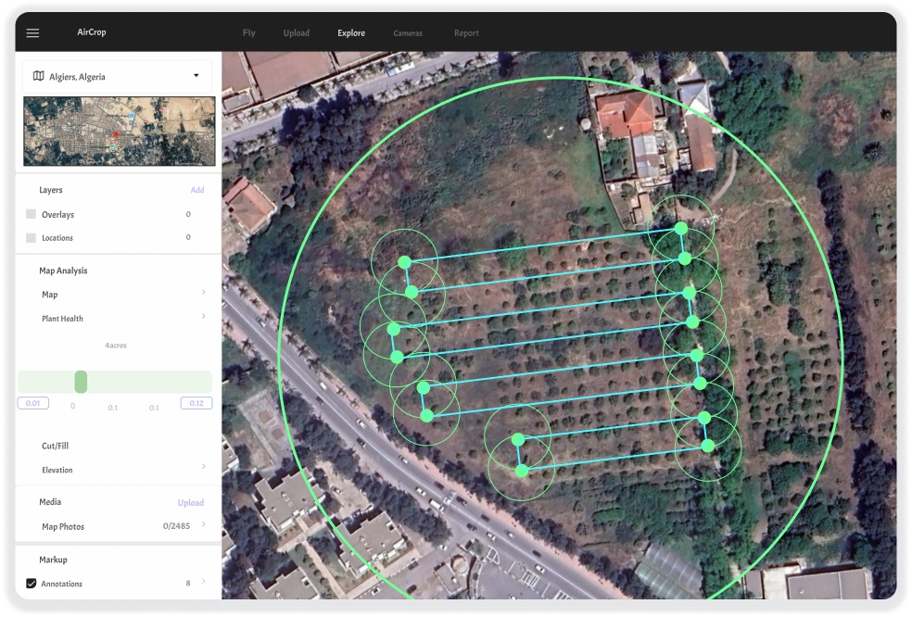Viewport: 912px width, 617px height.
Task: Enable the Overlays layer checkbox
Action: pyautogui.click(x=29, y=214)
